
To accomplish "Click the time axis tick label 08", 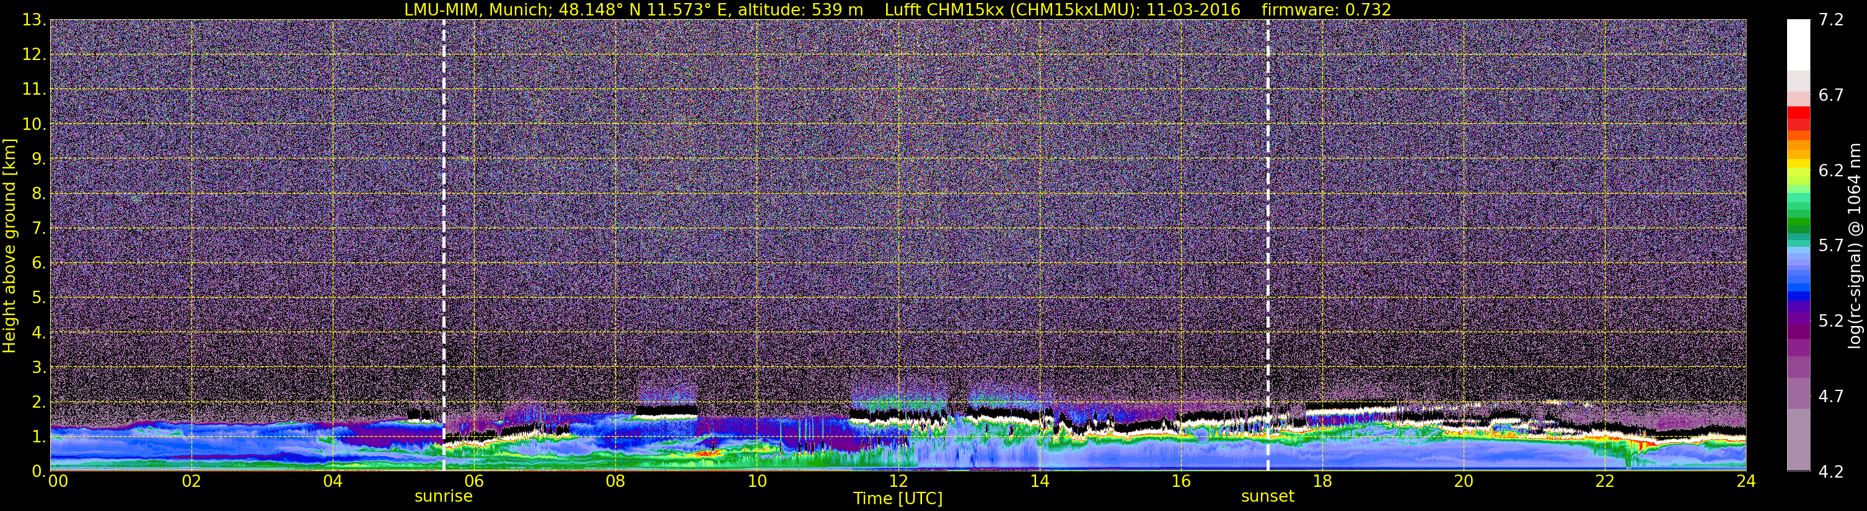I will coord(615,482).
